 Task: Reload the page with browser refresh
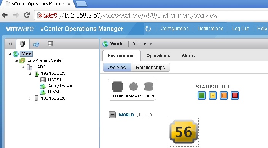[27, 15]
